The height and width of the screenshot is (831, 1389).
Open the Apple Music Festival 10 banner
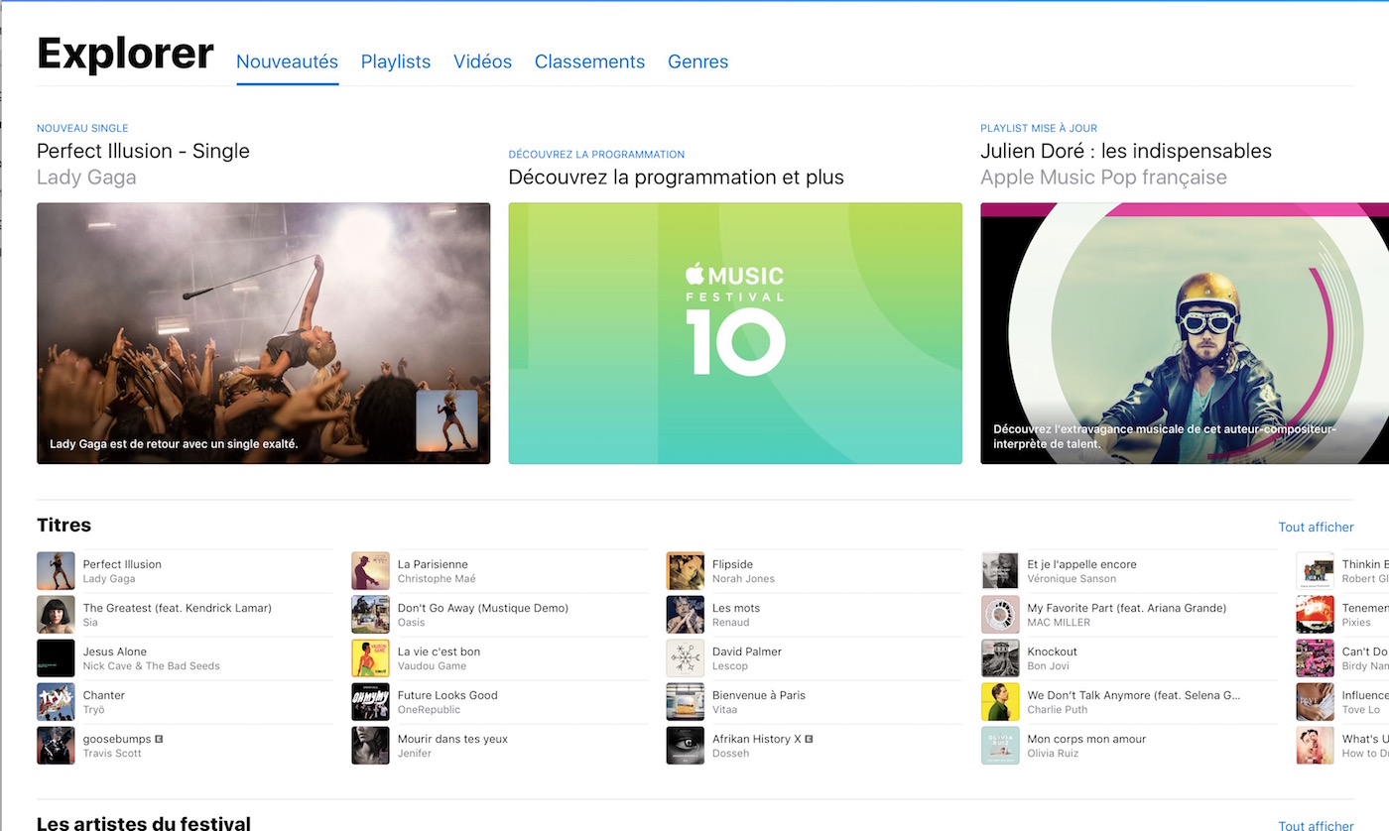point(735,333)
